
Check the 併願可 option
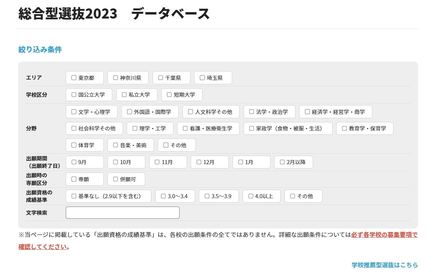pyautogui.click(x=116, y=179)
